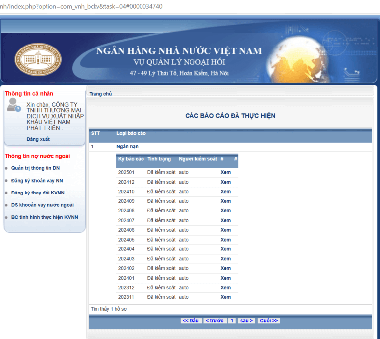Screen dimensions: 380x339
Task: Open Đăng ký khoản vay NN menu
Action: click(x=37, y=181)
